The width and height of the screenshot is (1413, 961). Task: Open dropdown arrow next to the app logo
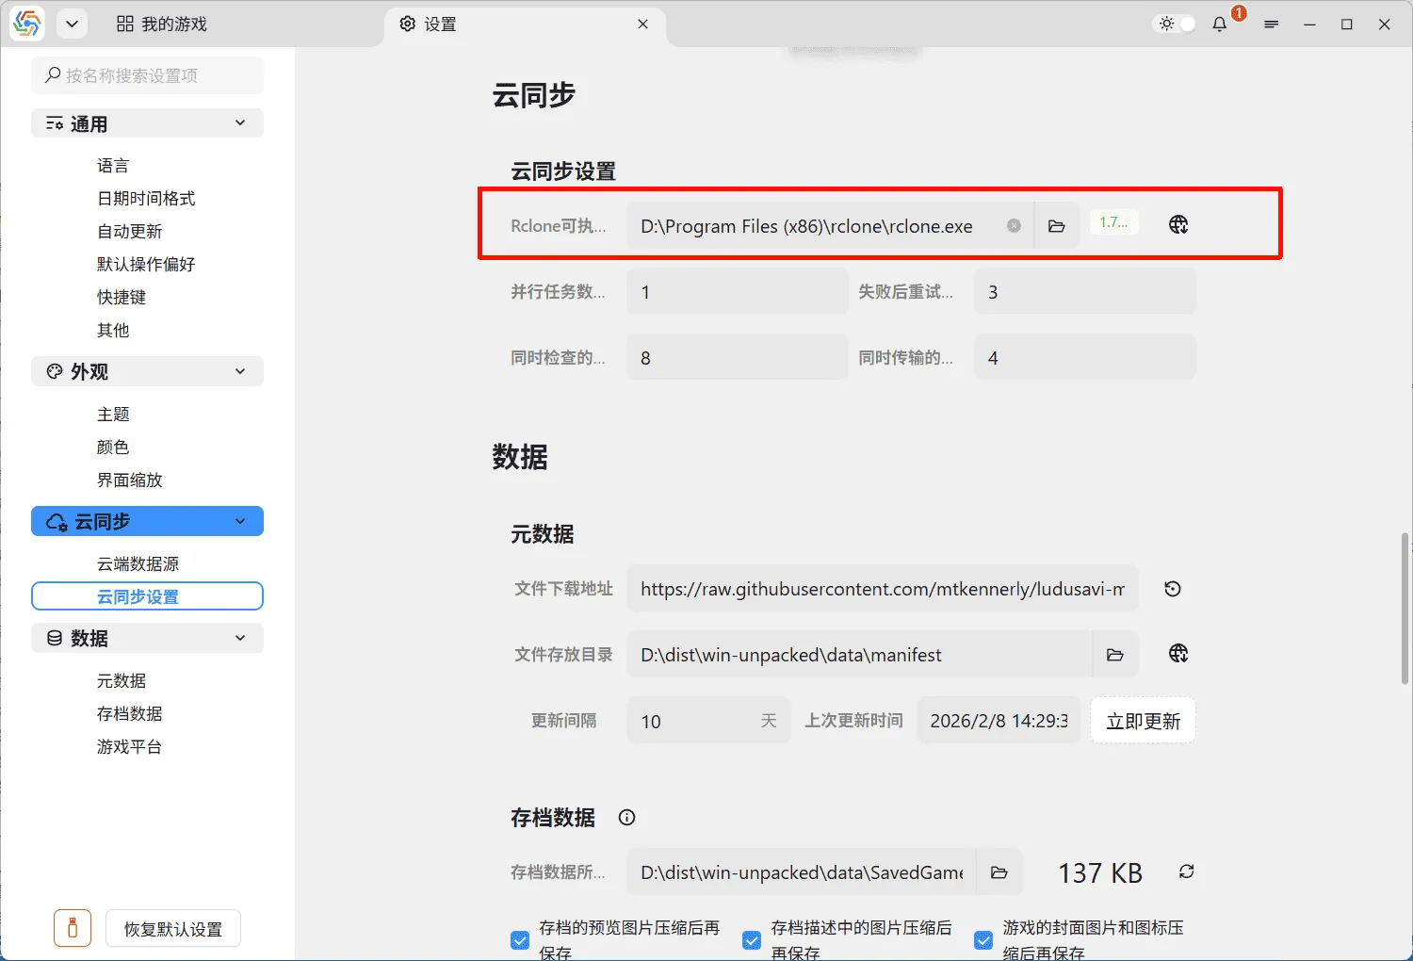click(72, 24)
